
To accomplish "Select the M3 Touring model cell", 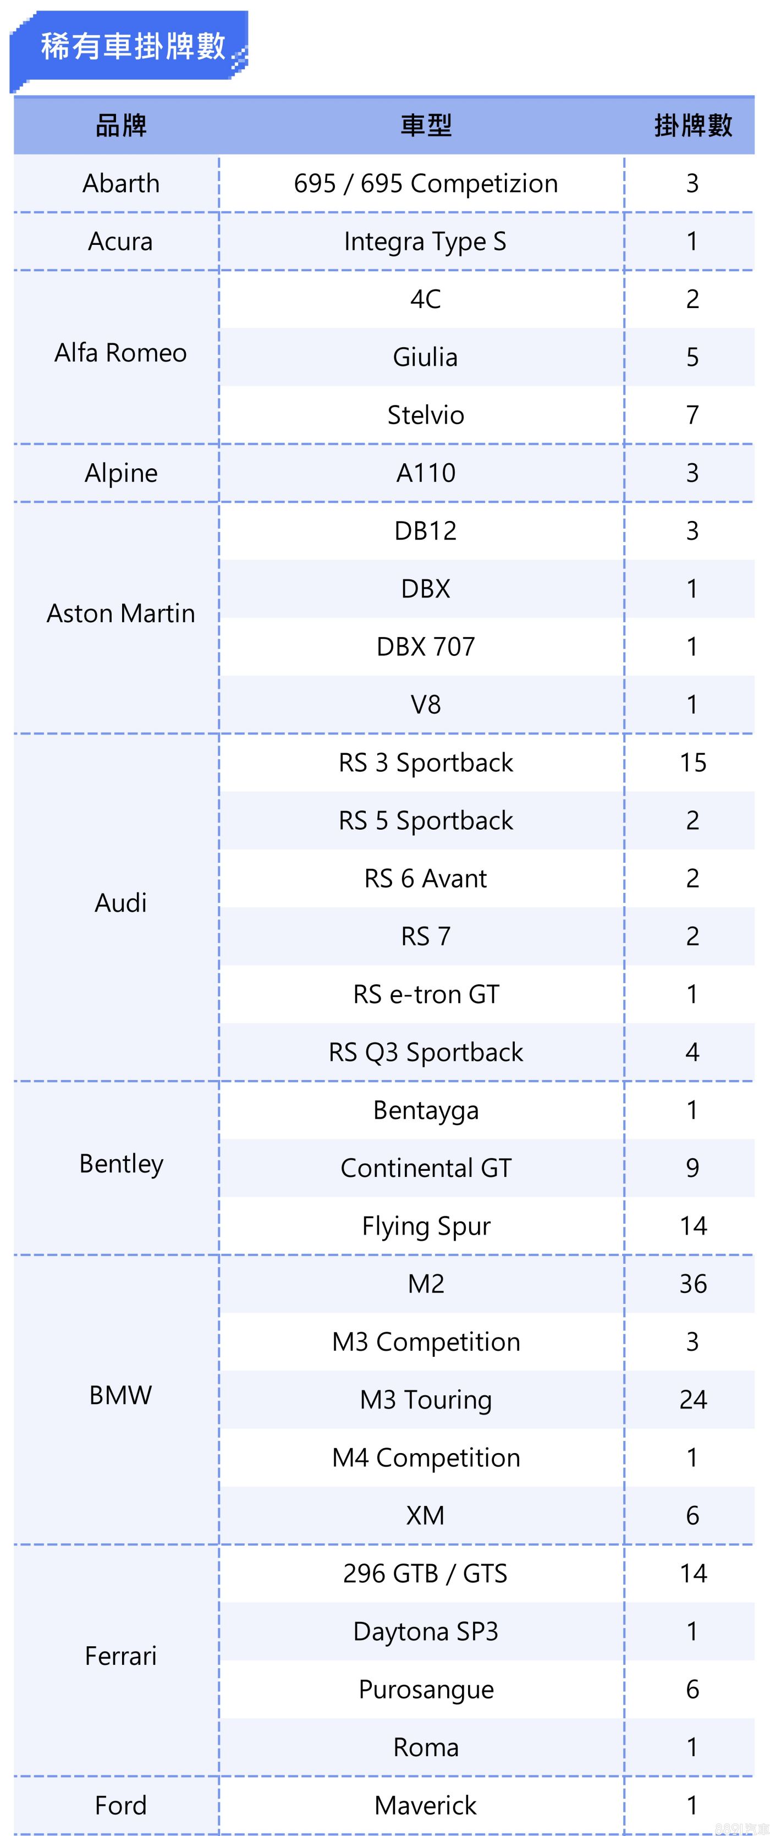I will 425,1400.
